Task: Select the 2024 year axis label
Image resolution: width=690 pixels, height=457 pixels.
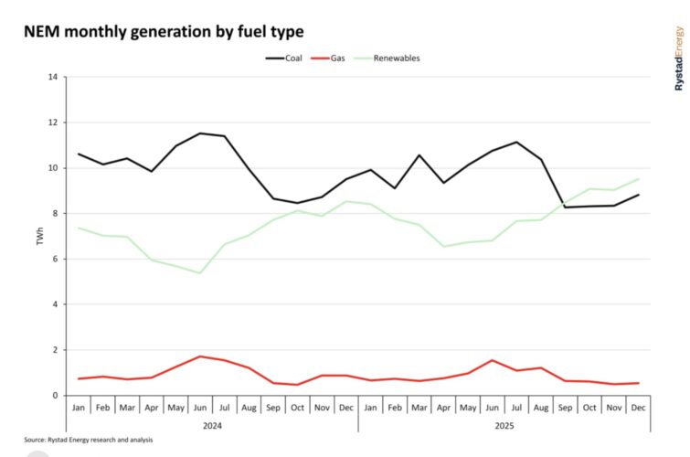Action: (212, 425)
